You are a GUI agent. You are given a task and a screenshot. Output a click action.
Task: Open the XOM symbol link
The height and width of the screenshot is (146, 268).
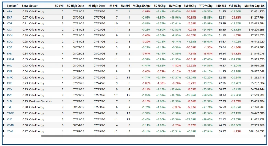tap(10, 131)
